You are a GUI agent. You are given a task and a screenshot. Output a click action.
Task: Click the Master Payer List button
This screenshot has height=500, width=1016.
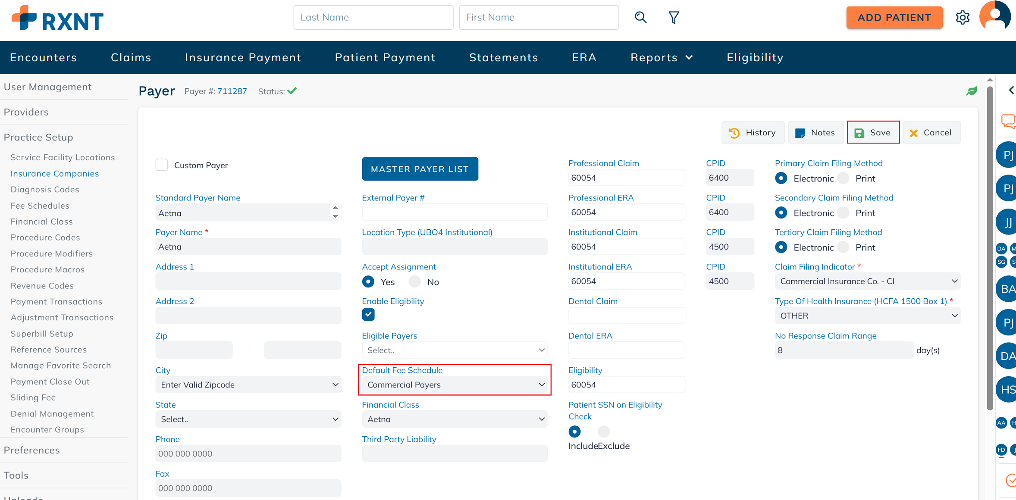[x=420, y=169]
